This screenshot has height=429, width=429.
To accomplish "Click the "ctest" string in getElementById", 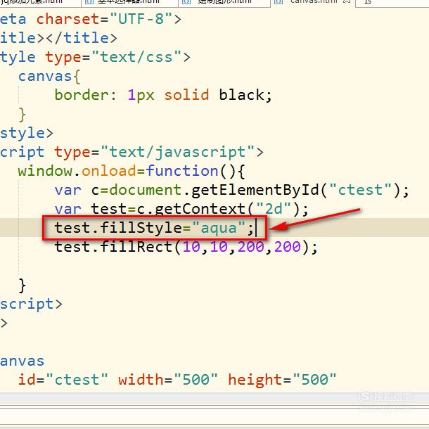I will tap(360, 190).
